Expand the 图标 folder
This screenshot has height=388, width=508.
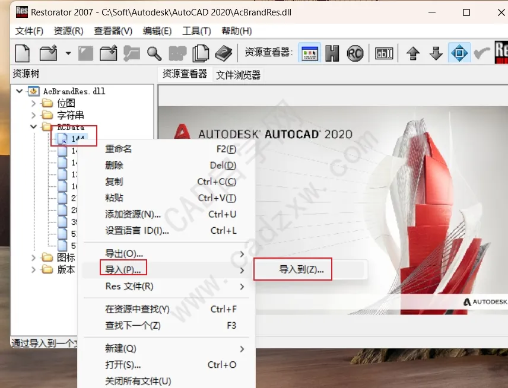click(33, 258)
